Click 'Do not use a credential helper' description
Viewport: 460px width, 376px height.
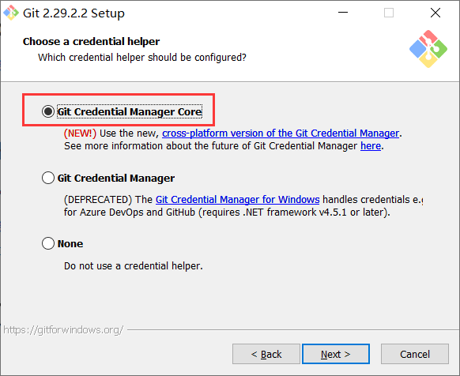pos(134,266)
